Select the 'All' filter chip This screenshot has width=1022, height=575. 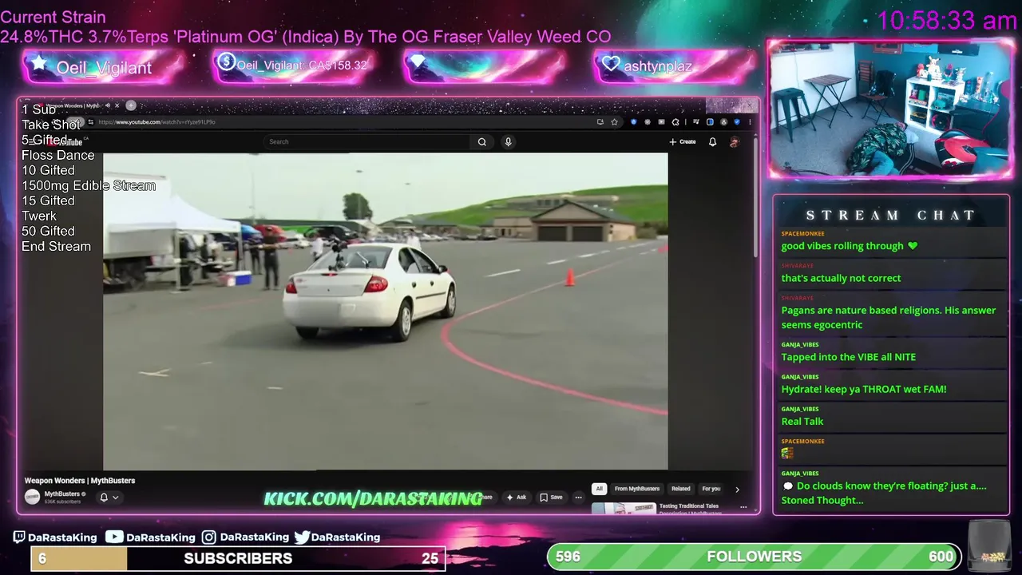[599, 489]
